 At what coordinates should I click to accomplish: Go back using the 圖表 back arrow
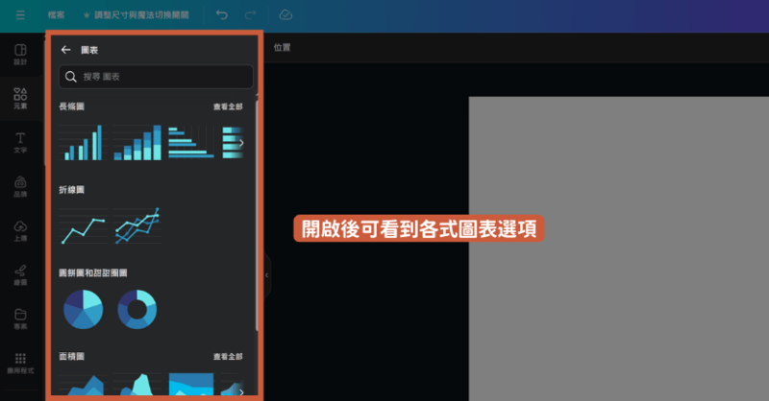[x=65, y=50]
